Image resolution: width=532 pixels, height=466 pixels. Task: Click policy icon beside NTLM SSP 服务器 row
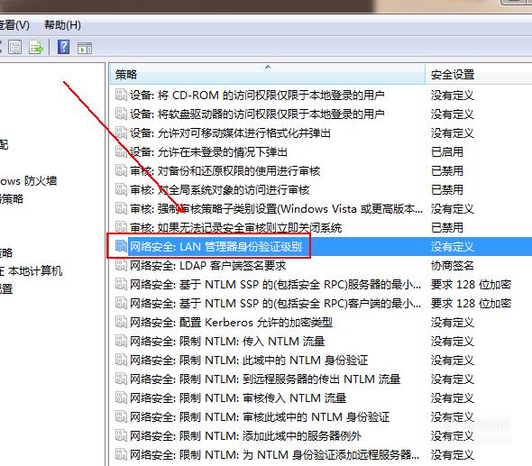click(121, 284)
